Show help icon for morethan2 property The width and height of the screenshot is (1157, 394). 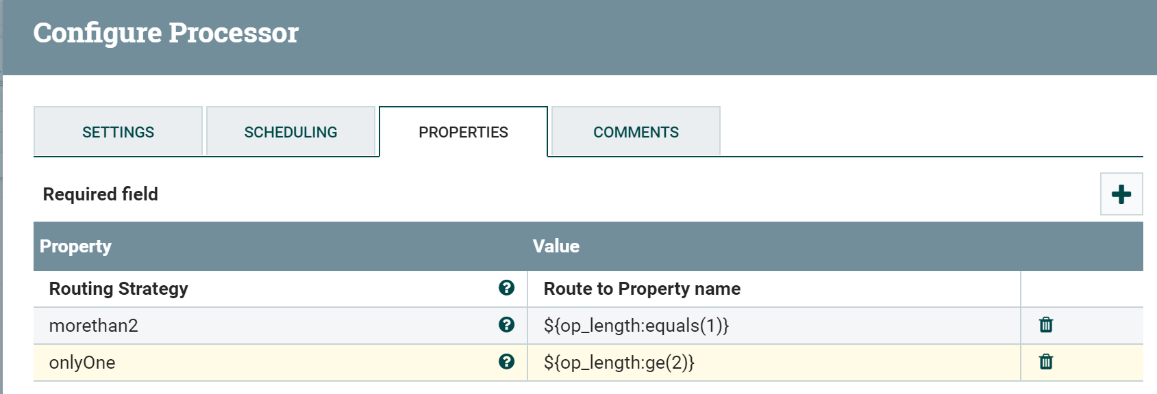click(506, 325)
